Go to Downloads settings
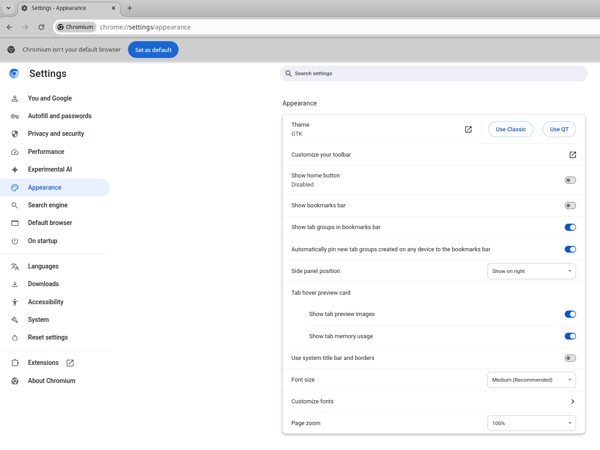 coord(55,284)
